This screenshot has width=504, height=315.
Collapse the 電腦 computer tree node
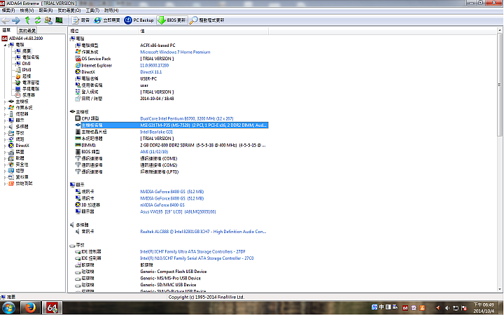5,45
